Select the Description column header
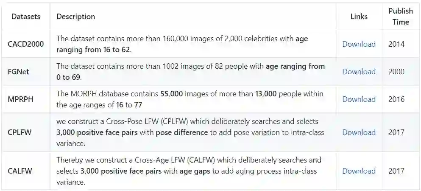The image size is (421, 191). coord(76,17)
